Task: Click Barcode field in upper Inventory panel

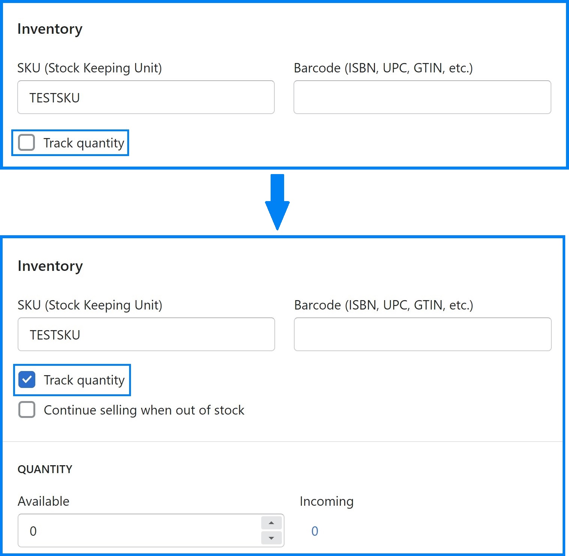Action: pos(422,97)
